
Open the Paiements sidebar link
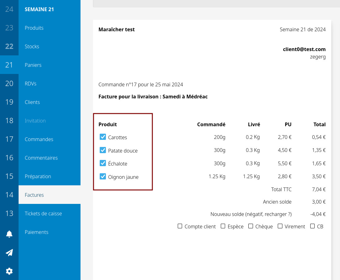[x=37, y=232]
